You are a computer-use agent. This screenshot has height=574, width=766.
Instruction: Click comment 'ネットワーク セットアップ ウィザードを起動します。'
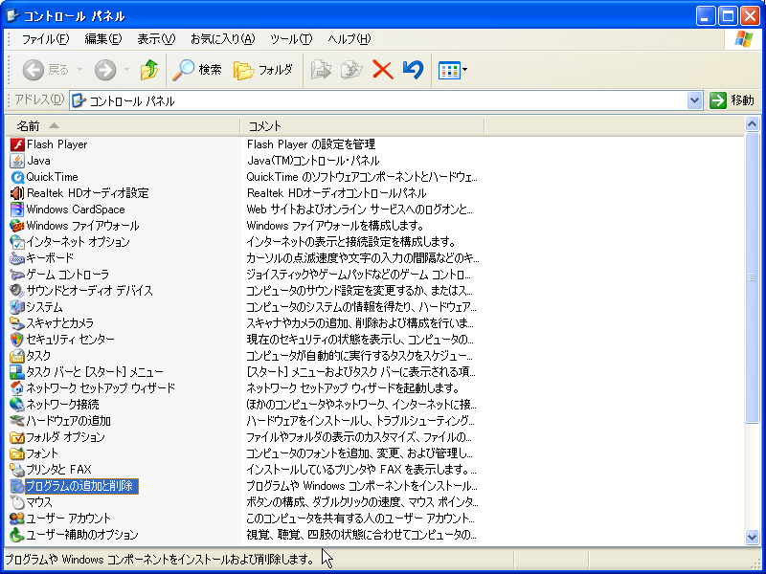coord(353,388)
